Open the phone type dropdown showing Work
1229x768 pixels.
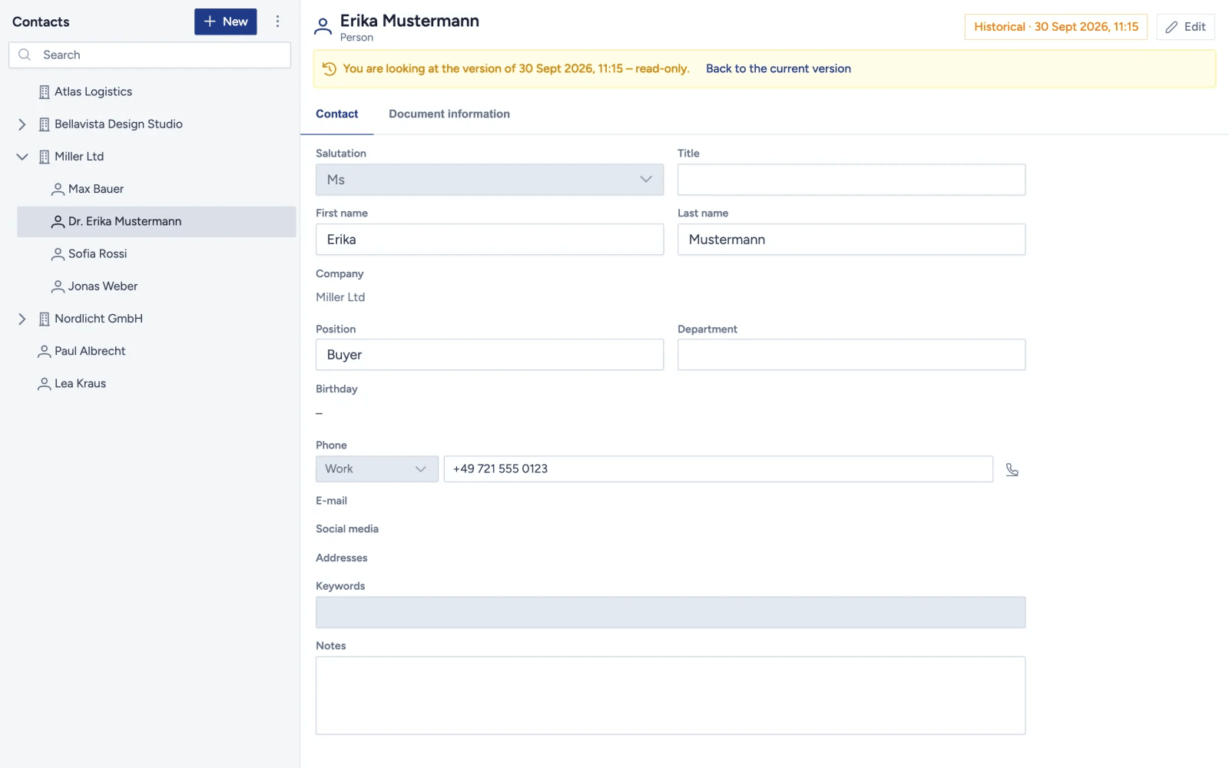[376, 469]
